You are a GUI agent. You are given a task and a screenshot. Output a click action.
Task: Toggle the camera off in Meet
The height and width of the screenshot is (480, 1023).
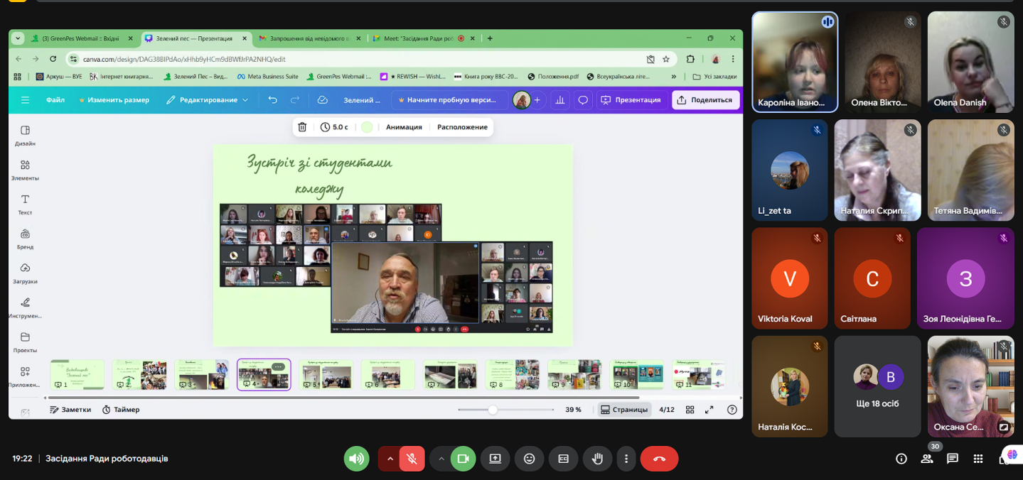coord(463,459)
